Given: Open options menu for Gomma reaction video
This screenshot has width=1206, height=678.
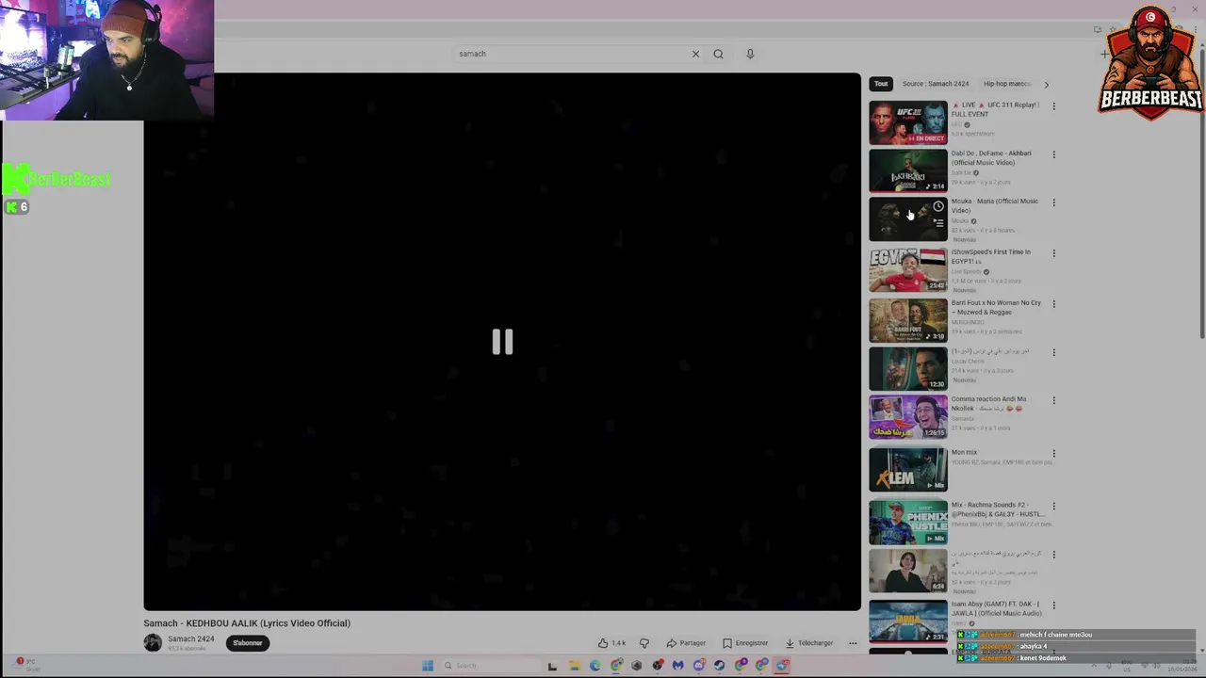Looking at the screenshot, I should pos(1053,400).
